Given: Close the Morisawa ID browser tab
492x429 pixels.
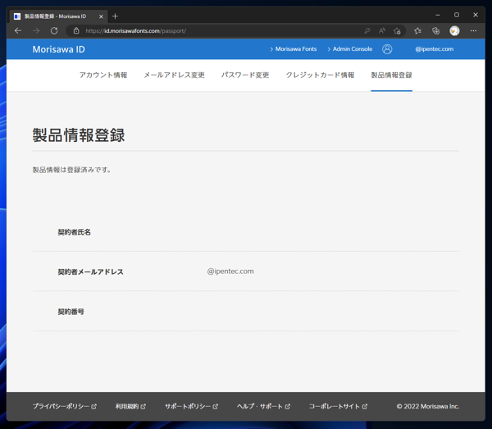Looking at the screenshot, I should (101, 16).
